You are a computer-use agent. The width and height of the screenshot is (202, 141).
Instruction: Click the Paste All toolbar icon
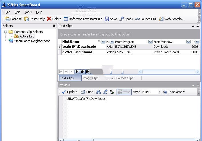click(7, 19)
